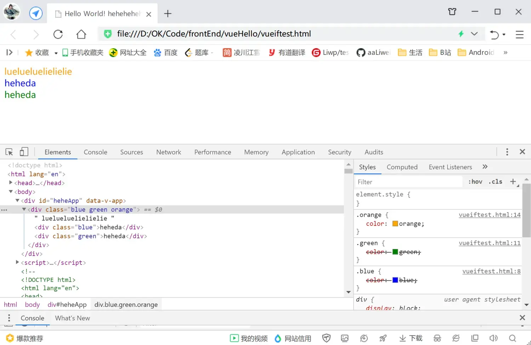Switch to the Computed styles tab
The height and width of the screenshot is (345, 531).
coord(402,167)
